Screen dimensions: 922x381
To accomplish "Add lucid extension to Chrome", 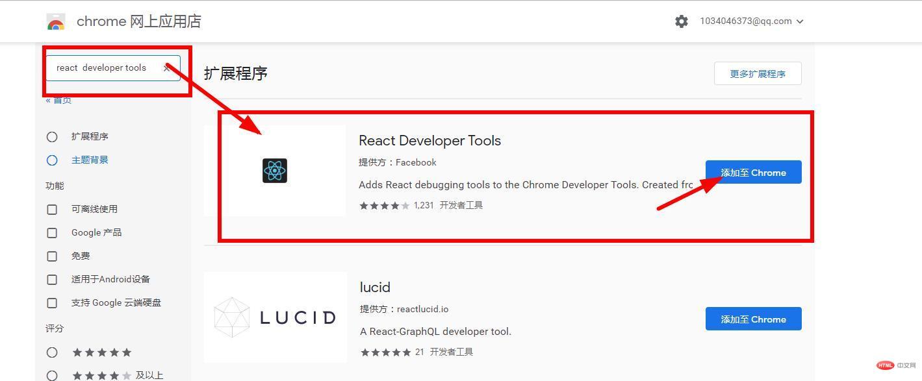I will coord(754,319).
